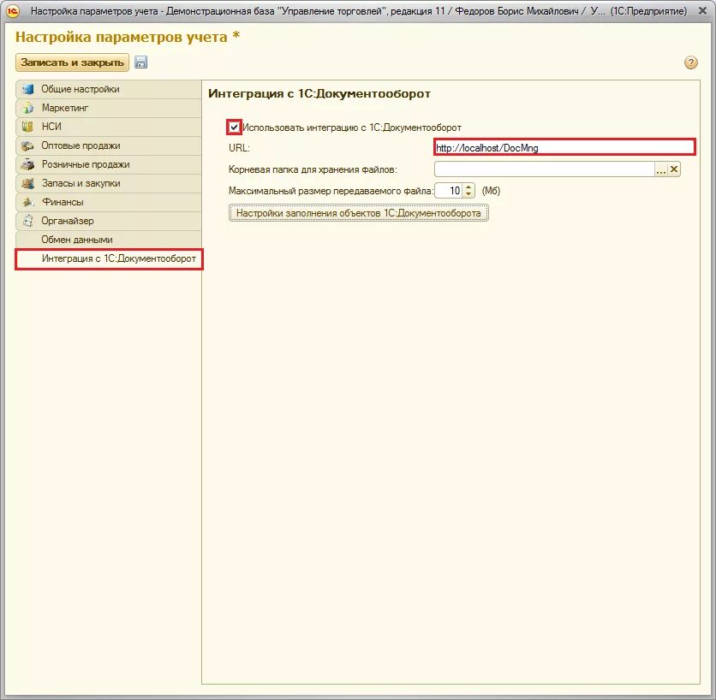Click the URL: label
Screen dimensions: 716x700
[239, 148]
